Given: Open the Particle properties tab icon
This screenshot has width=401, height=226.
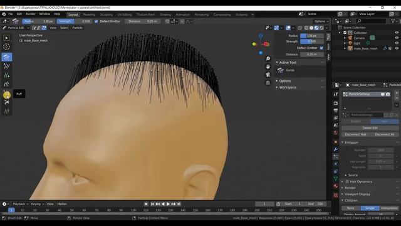Looking at the screenshot, I should click(x=336, y=156).
